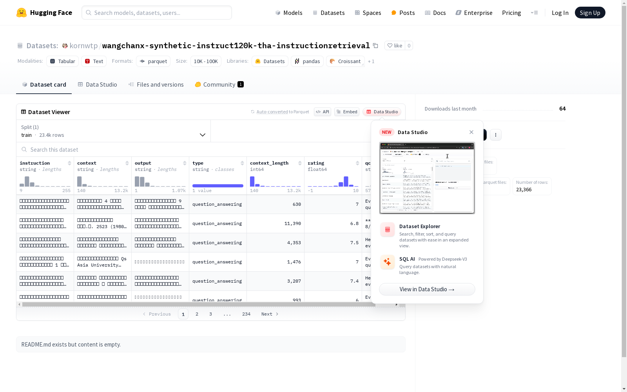Screen dimensions: 627x392
Task: Sort by the context column
Action: point(127,163)
